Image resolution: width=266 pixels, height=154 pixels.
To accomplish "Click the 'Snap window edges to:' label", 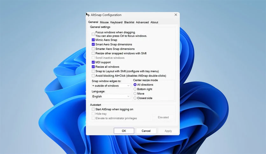I will pyautogui.click(x=106, y=81).
